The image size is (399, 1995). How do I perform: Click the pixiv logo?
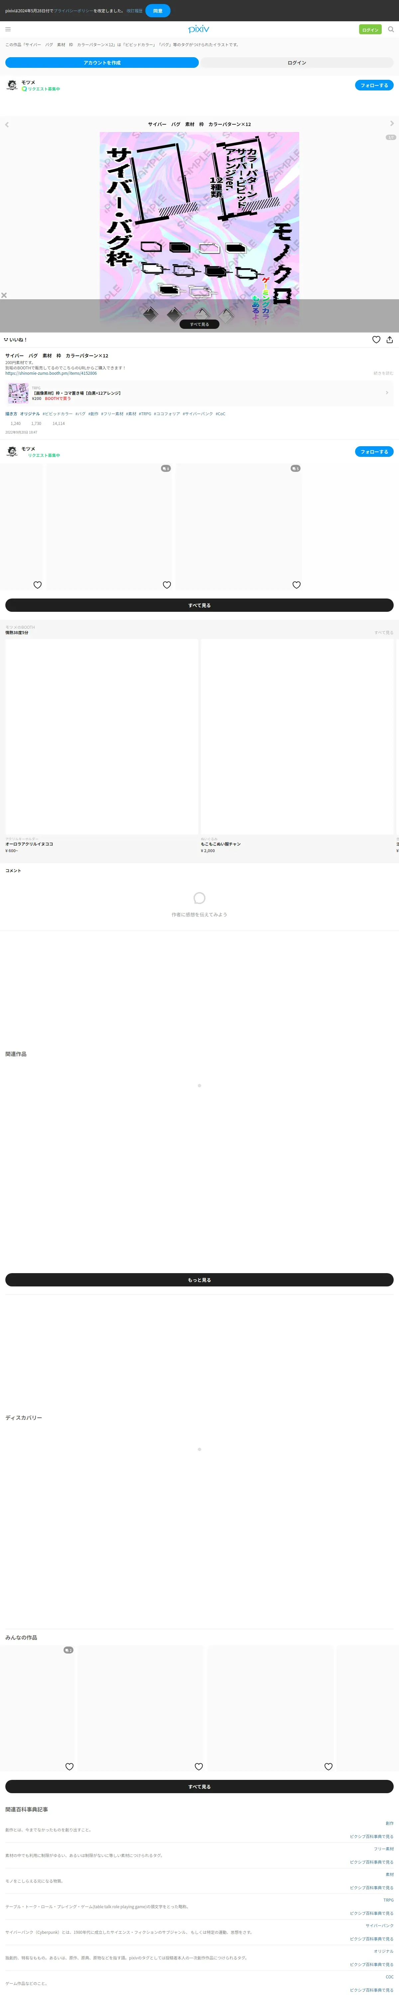(199, 30)
